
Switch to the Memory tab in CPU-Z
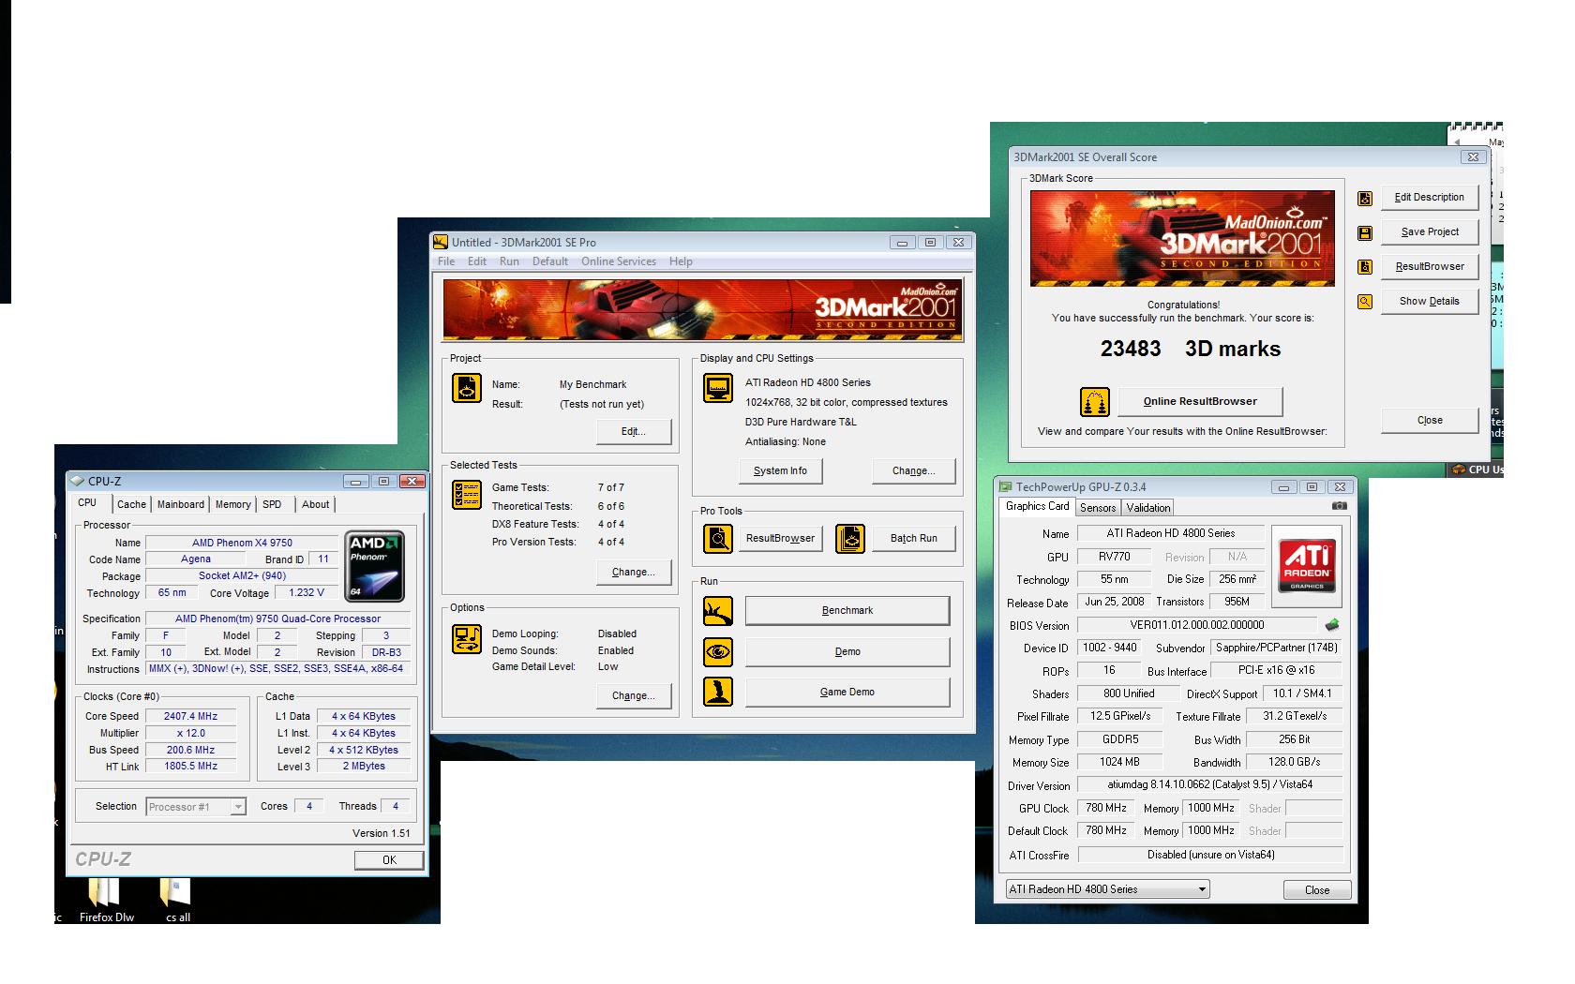(233, 504)
